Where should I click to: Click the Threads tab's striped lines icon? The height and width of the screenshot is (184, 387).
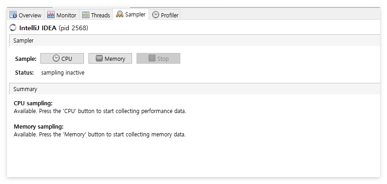click(x=86, y=15)
